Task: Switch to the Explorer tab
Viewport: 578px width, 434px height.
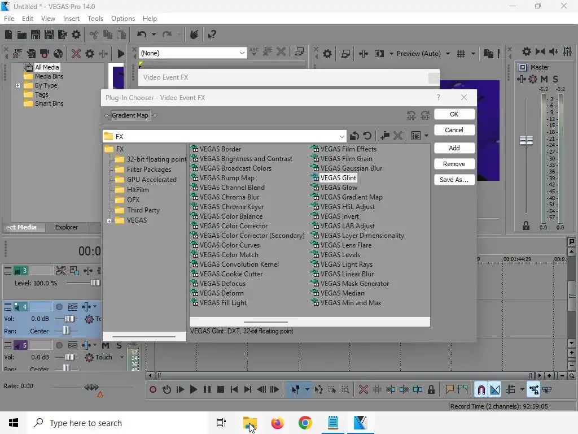Action: (67, 227)
